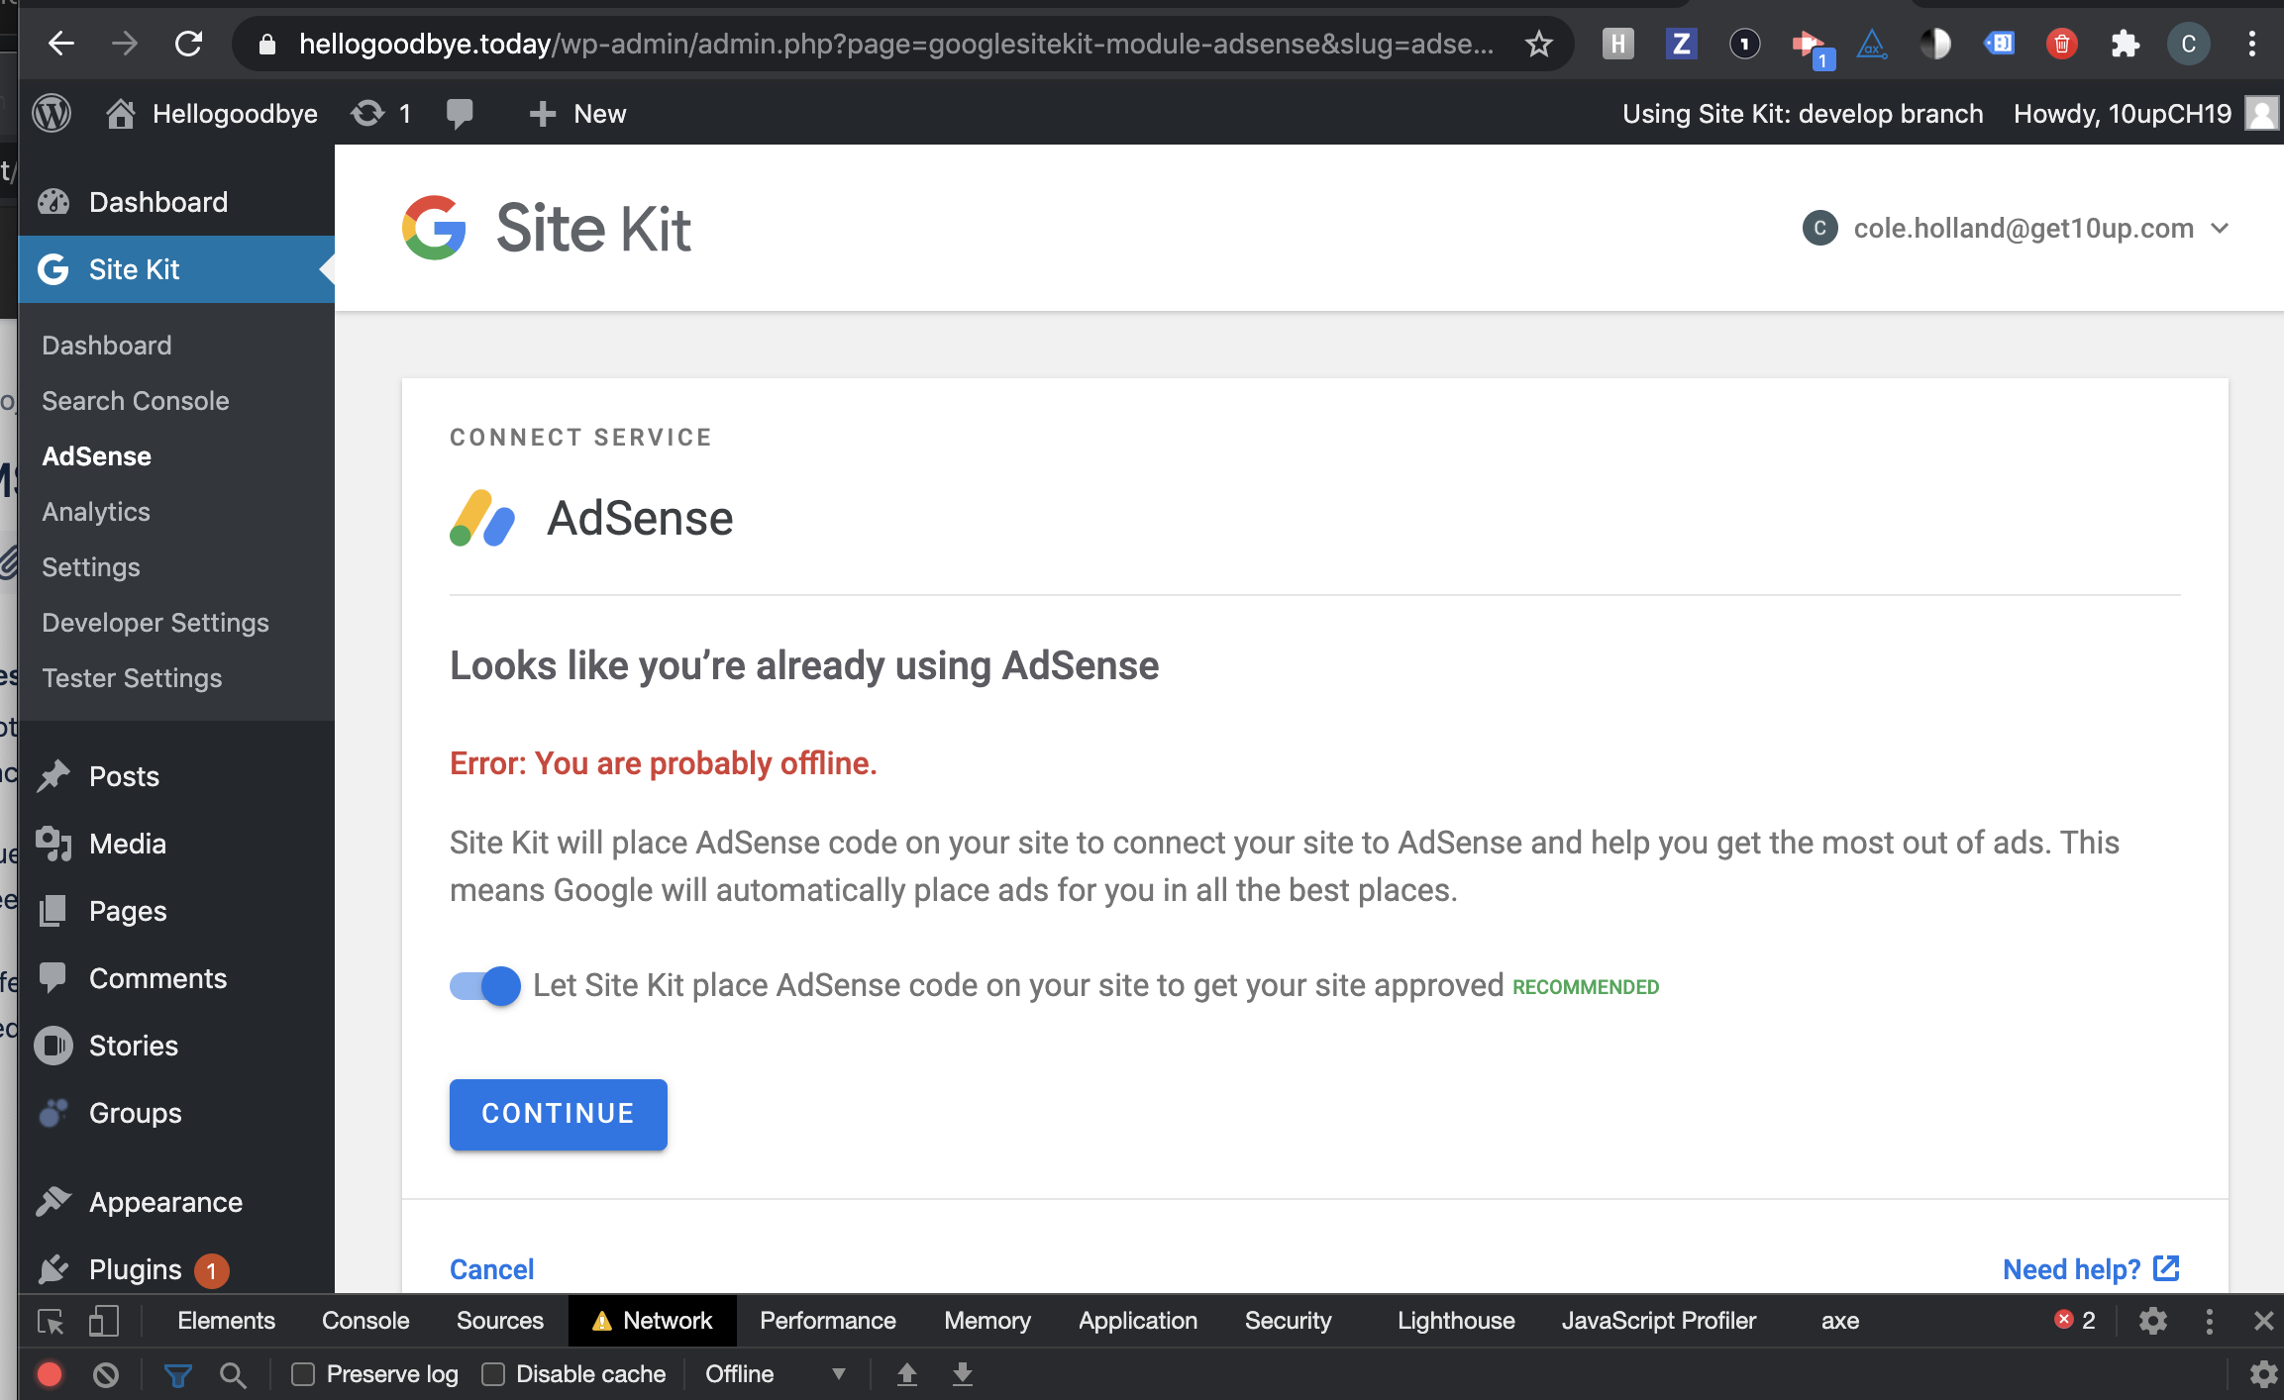Open the Offline throttling dropdown
Image resolution: width=2284 pixels, height=1400 pixels.
click(x=776, y=1374)
